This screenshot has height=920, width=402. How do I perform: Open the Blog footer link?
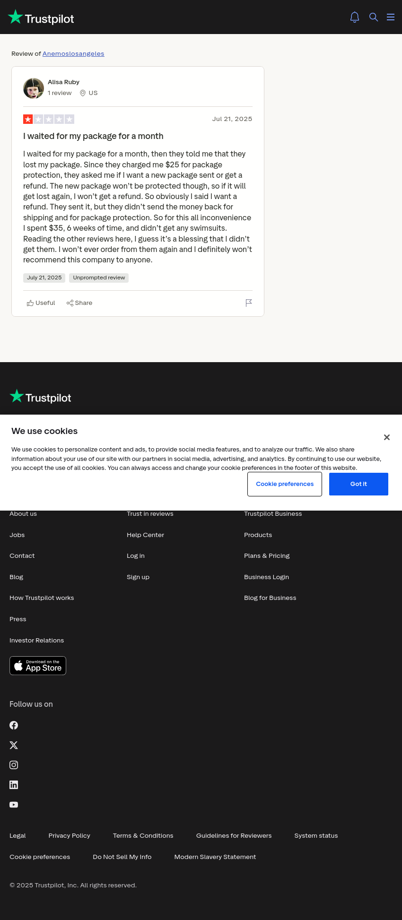pos(17,577)
